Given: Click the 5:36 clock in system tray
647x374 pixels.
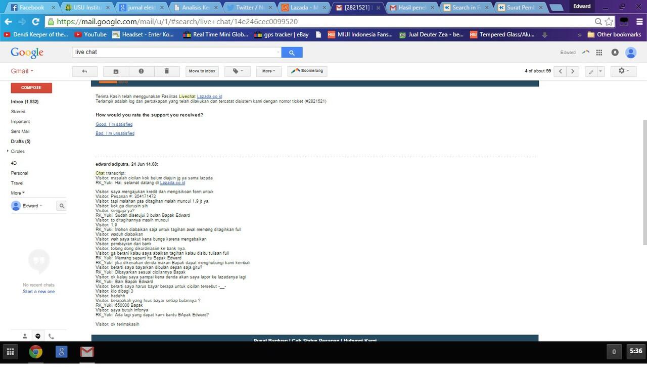Looking at the screenshot, I should coord(635,351).
